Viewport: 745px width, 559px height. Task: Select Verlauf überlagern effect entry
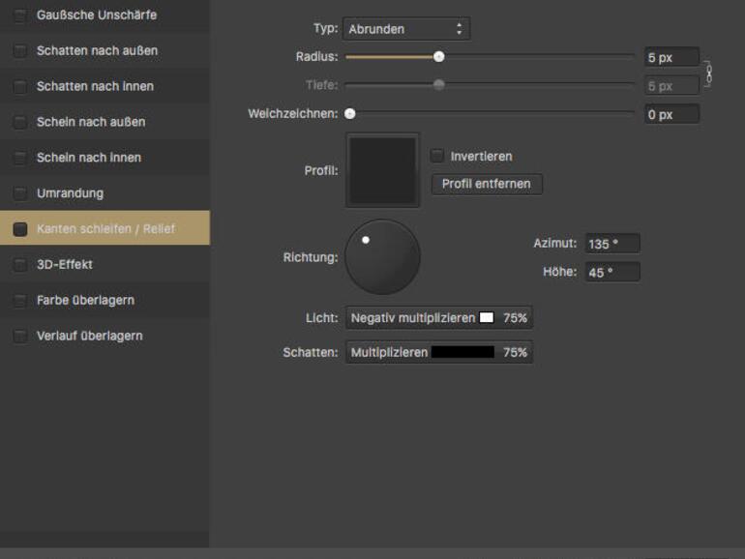pos(104,336)
